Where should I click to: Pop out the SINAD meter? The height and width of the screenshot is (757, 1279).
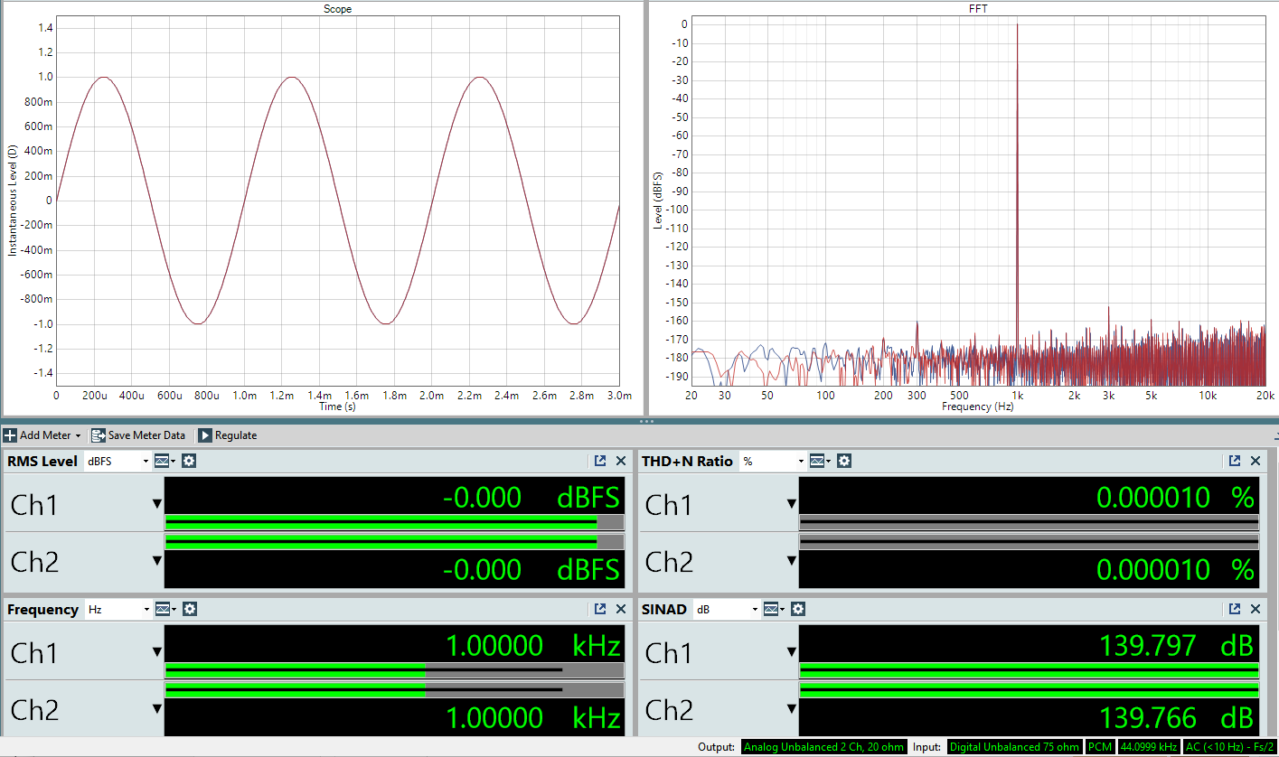[x=1235, y=609]
